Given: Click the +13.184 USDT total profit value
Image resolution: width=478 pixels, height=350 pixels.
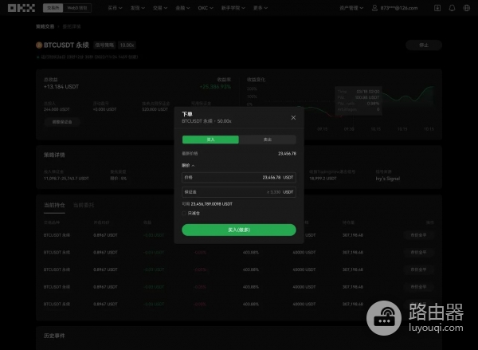Looking at the screenshot, I should pos(61,87).
